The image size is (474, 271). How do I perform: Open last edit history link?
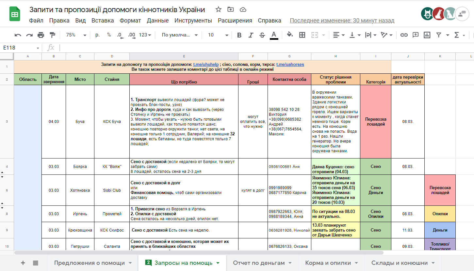[342, 21]
